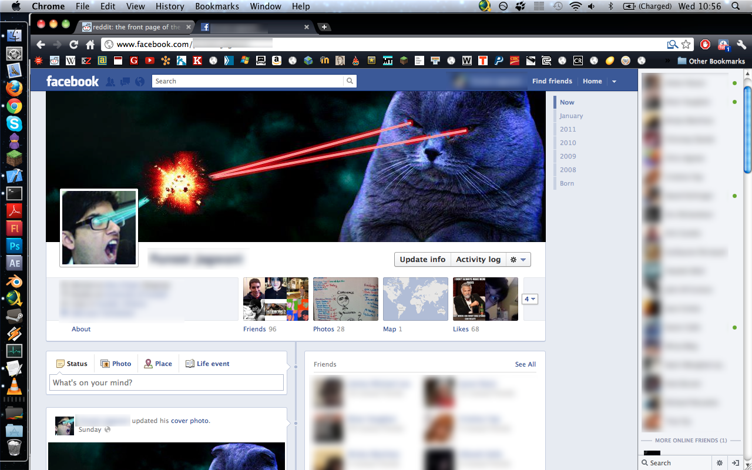Screen dimensions: 752x470
Task: Bookmark this page with the star icon
Action: point(686,45)
